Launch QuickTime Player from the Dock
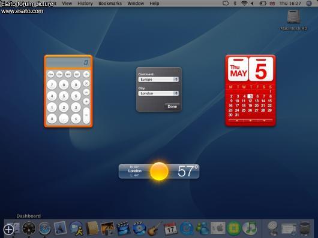This screenshot has height=238, width=318. 186,228
